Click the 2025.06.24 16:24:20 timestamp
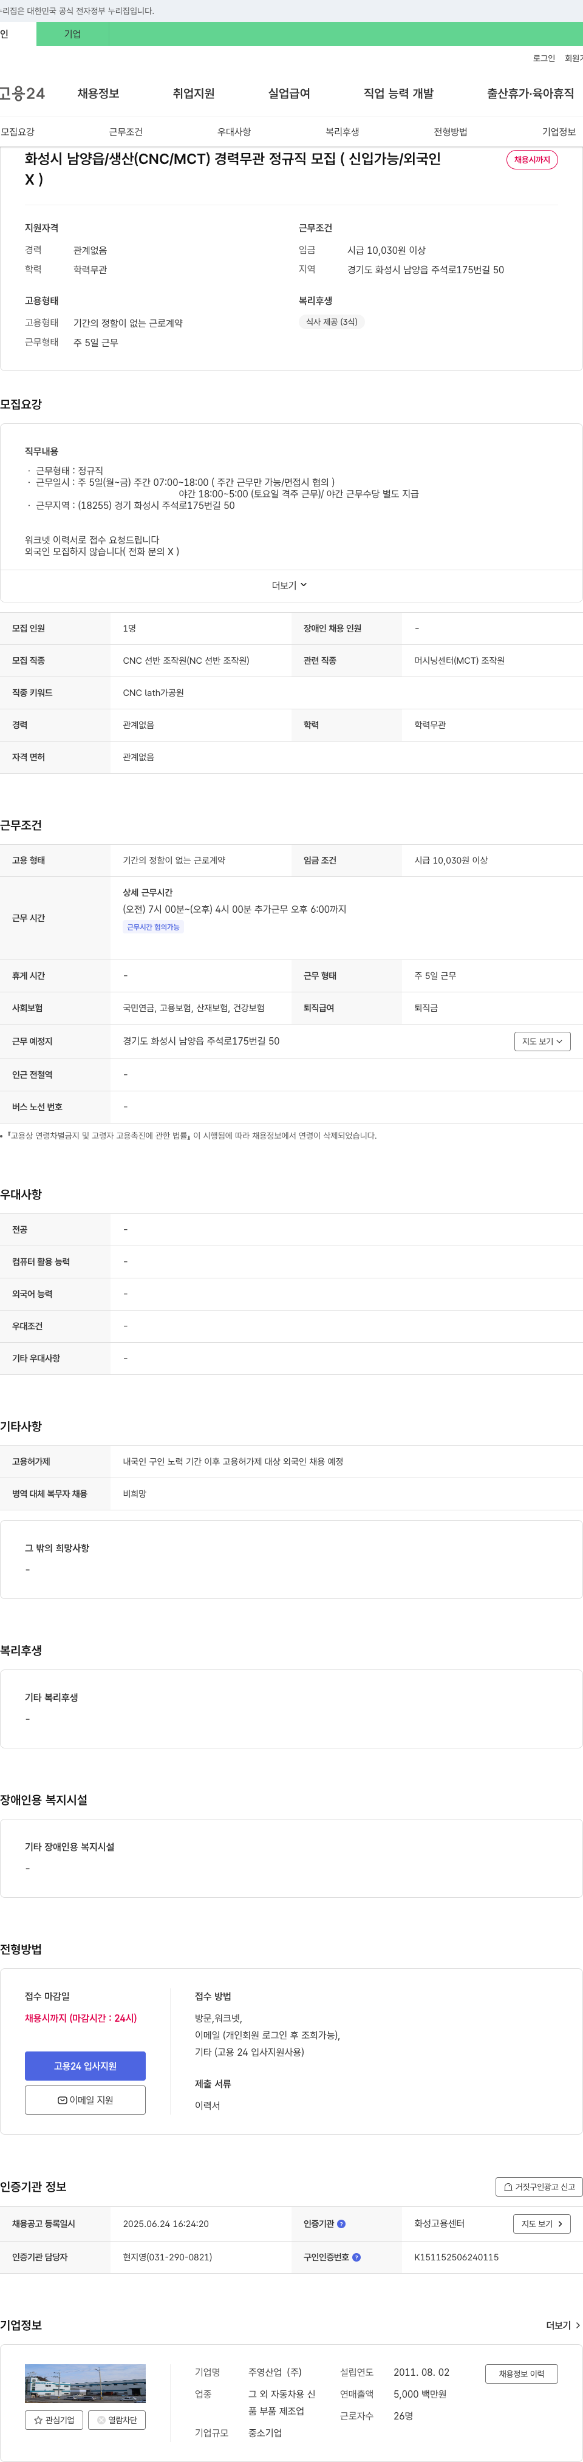Screen dimensions: 583x2462 (x=165, y=2223)
